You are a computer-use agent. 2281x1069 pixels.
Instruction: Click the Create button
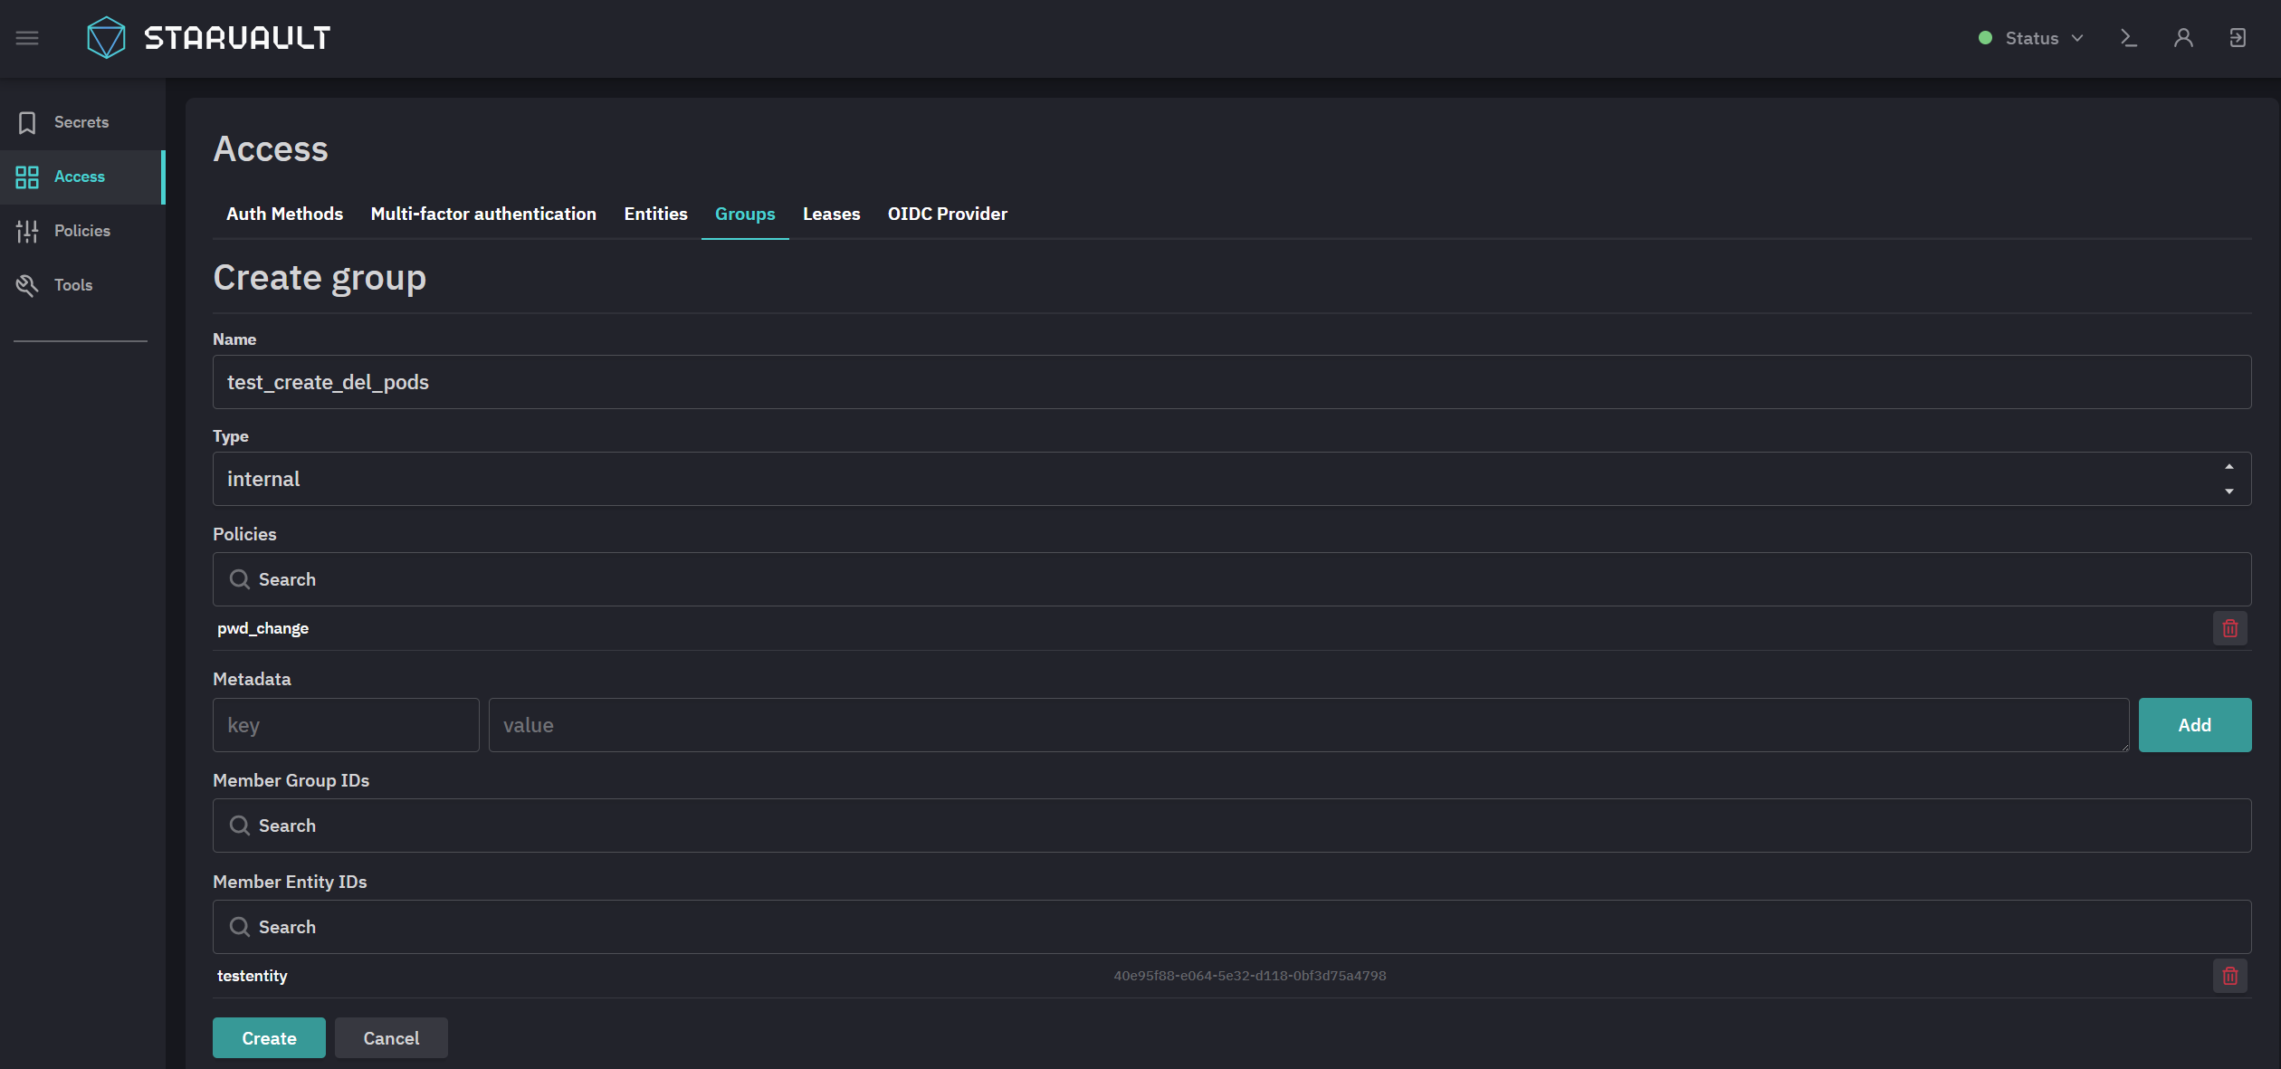pos(269,1038)
